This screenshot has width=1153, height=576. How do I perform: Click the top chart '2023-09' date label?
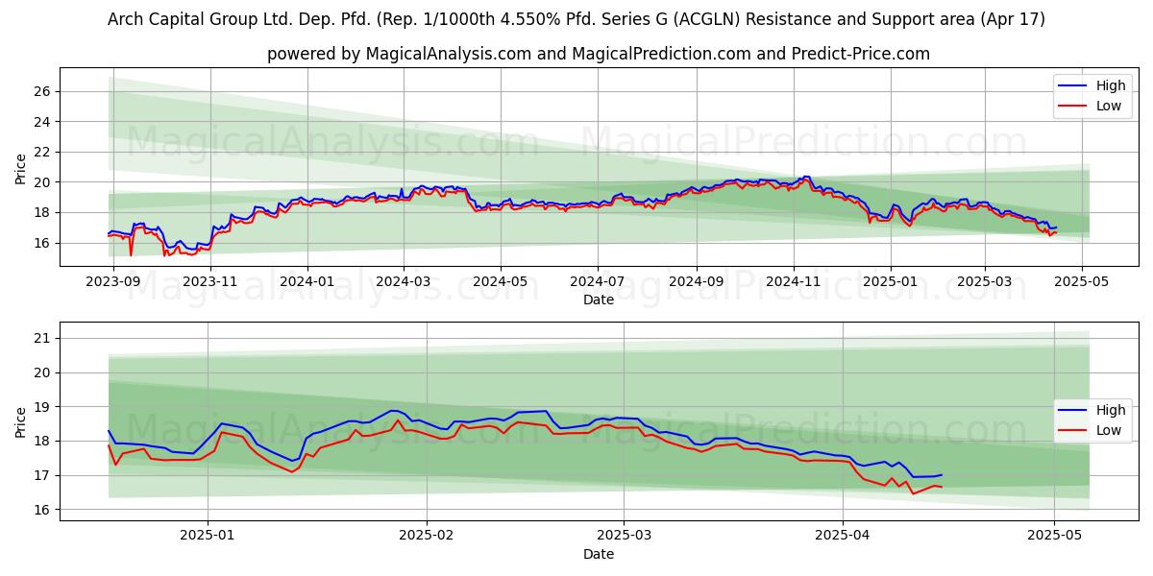coord(113,283)
